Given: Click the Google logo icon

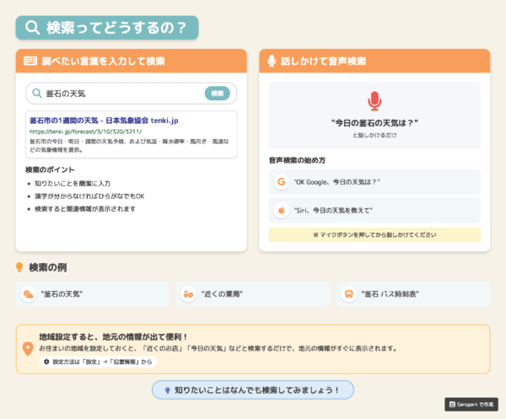Looking at the screenshot, I should coord(281,181).
